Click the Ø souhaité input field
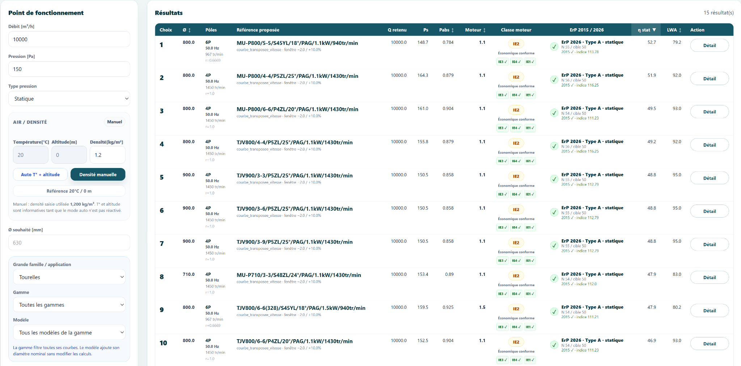Image resolution: width=741 pixels, height=366 pixels. [x=69, y=243]
